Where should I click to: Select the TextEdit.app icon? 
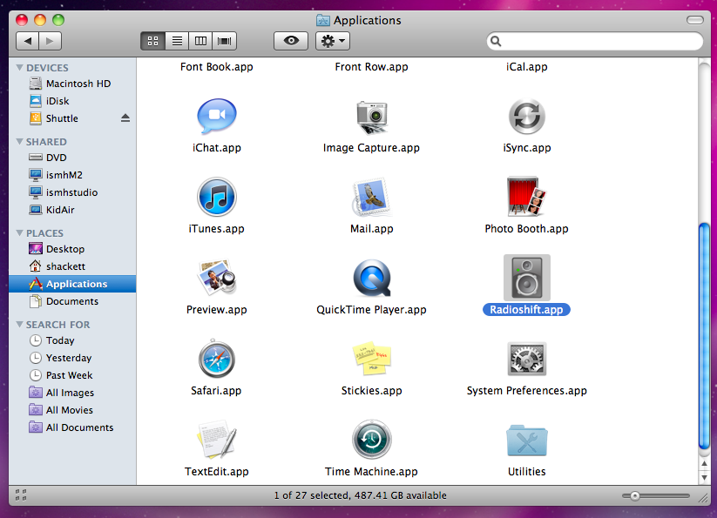(217, 440)
